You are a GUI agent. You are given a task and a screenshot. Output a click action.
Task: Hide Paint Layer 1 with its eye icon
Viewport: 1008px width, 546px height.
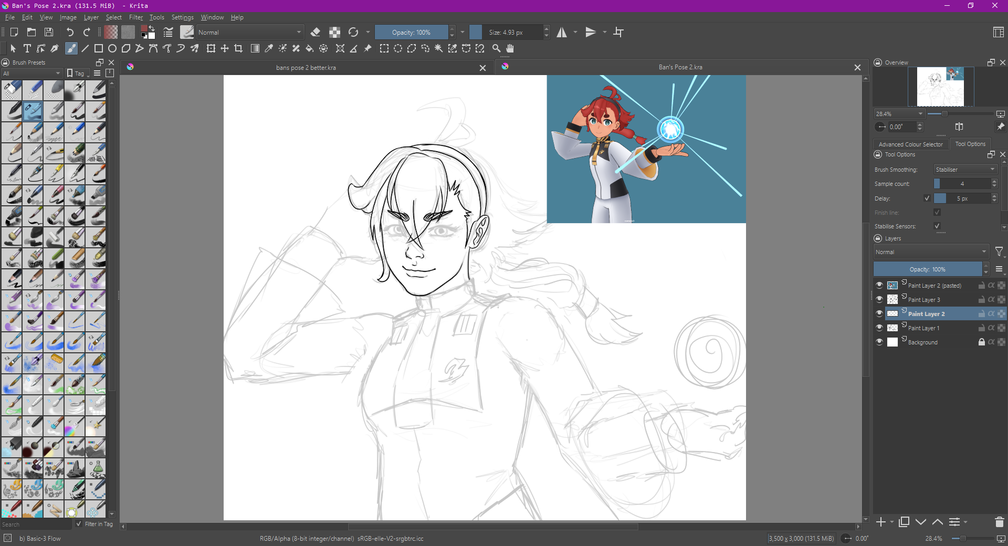[x=879, y=328]
